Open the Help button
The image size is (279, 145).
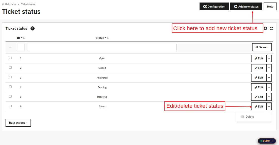(x=270, y=7)
